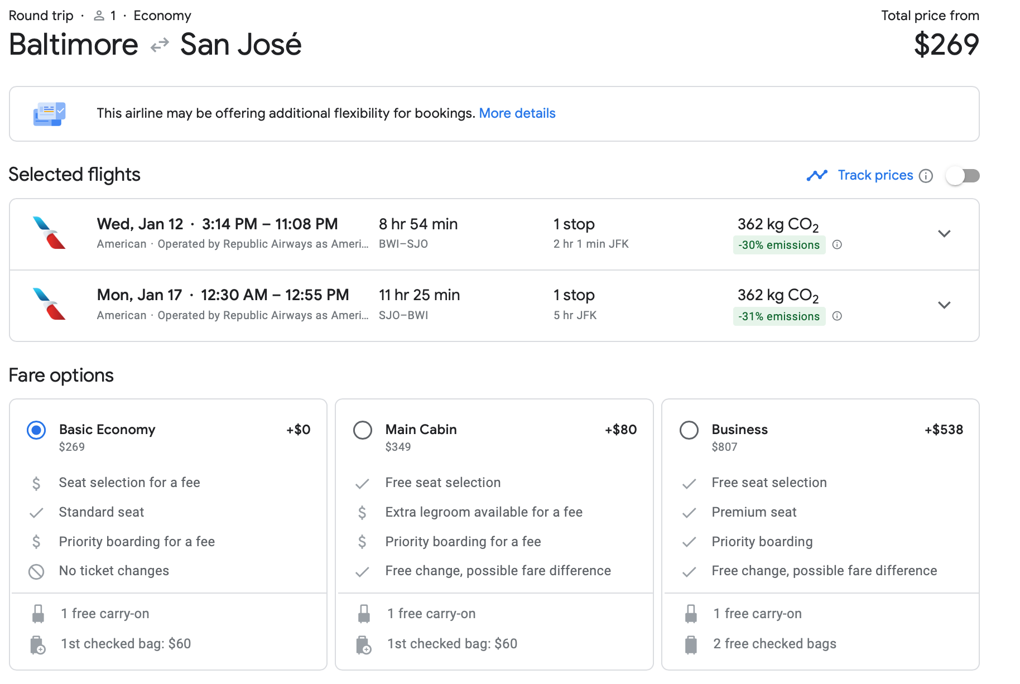
Task: Click the passenger count person icon
Action: [x=99, y=16]
